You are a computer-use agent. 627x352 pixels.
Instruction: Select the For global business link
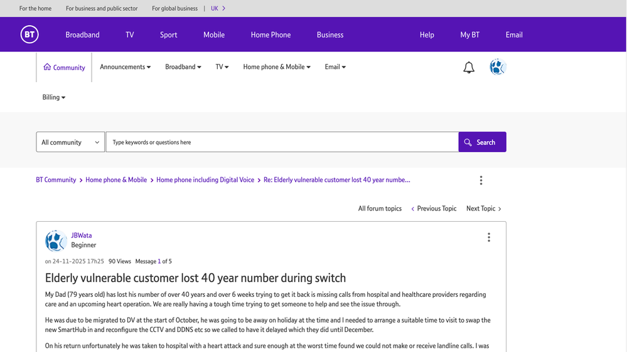(x=174, y=8)
